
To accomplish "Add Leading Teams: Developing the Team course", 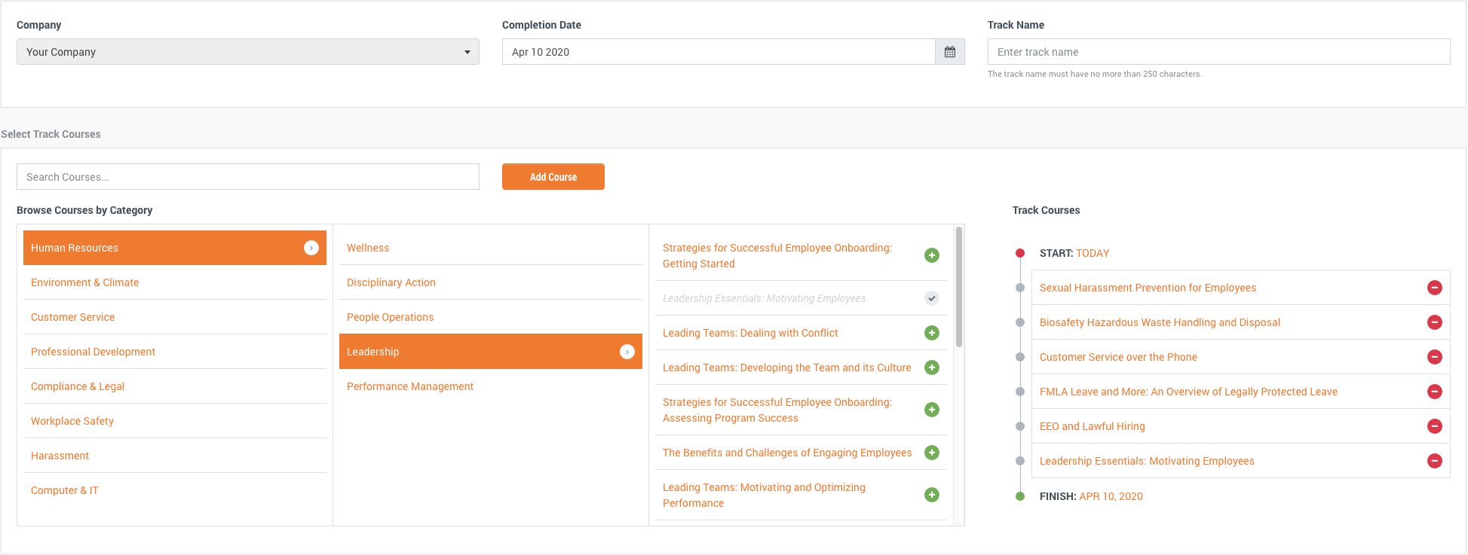I will click(932, 367).
